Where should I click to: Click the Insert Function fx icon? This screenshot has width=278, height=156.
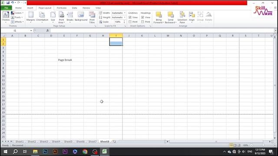47,30
